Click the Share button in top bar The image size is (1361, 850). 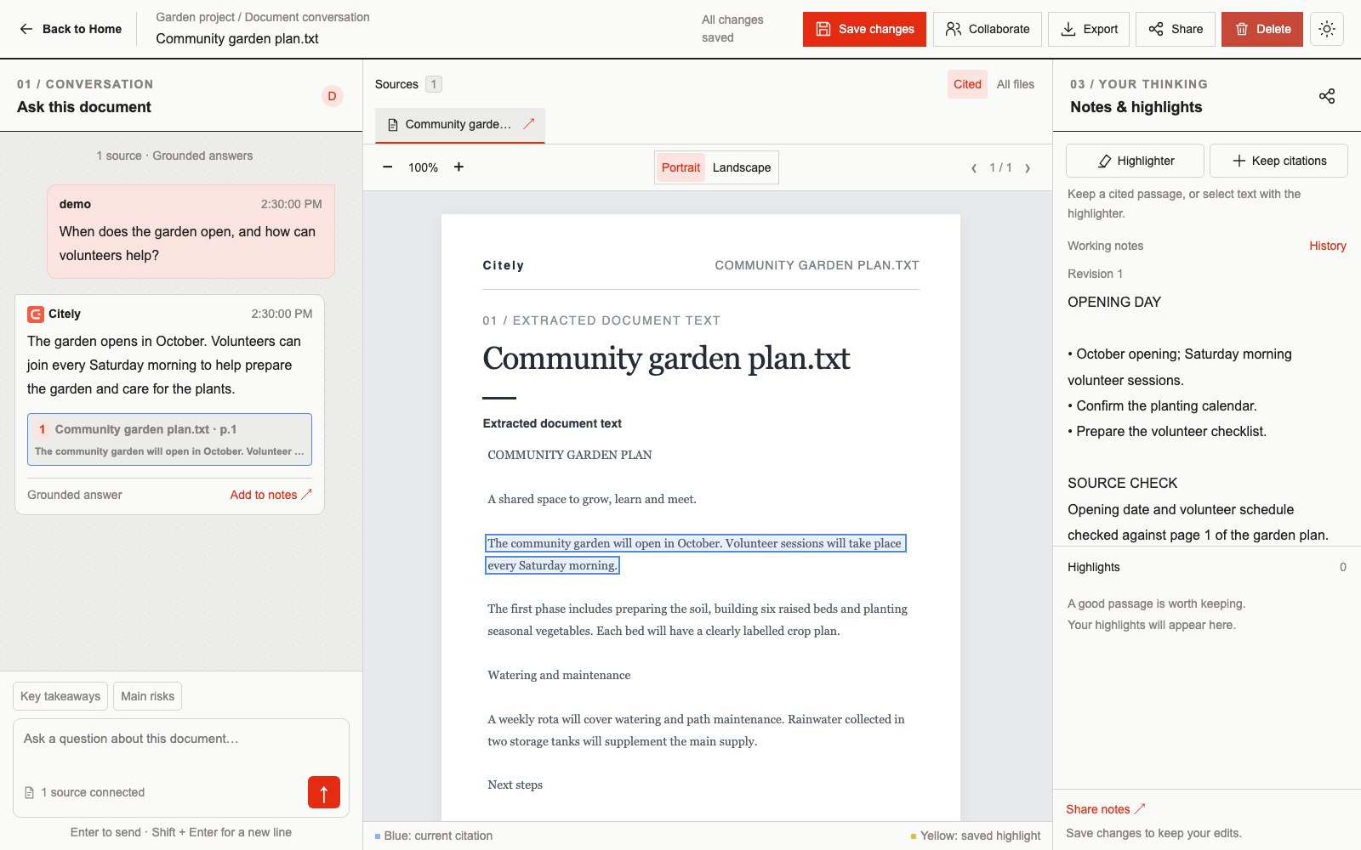click(x=1176, y=29)
